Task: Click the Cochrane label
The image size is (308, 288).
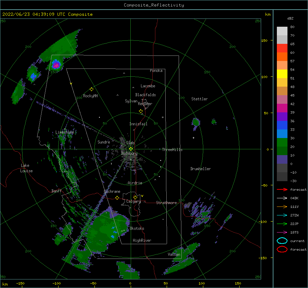Action: tap(112, 191)
